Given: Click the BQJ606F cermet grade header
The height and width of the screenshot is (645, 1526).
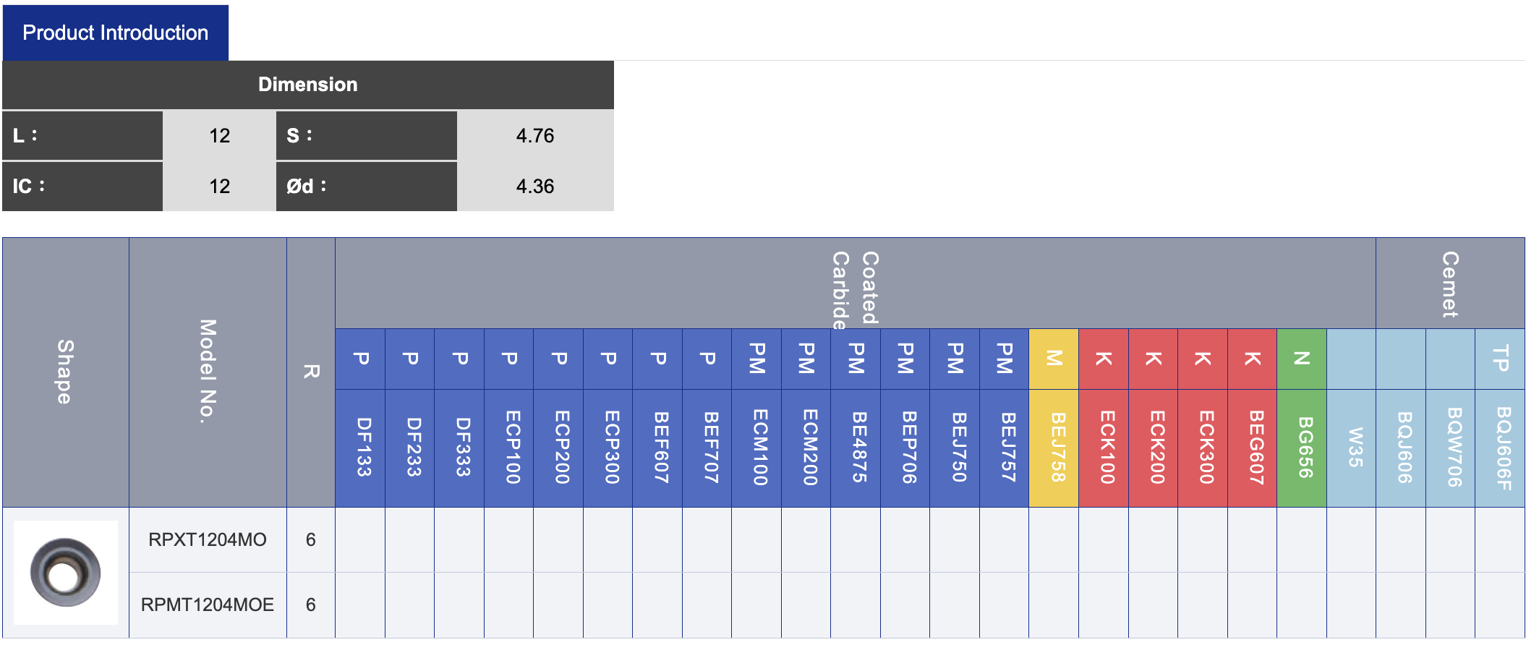Looking at the screenshot, I should pyautogui.click(x=1500, y=448).
